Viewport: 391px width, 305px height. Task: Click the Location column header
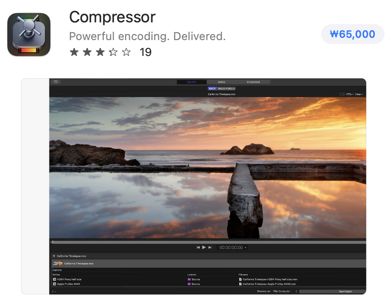(x=192, y=275)
